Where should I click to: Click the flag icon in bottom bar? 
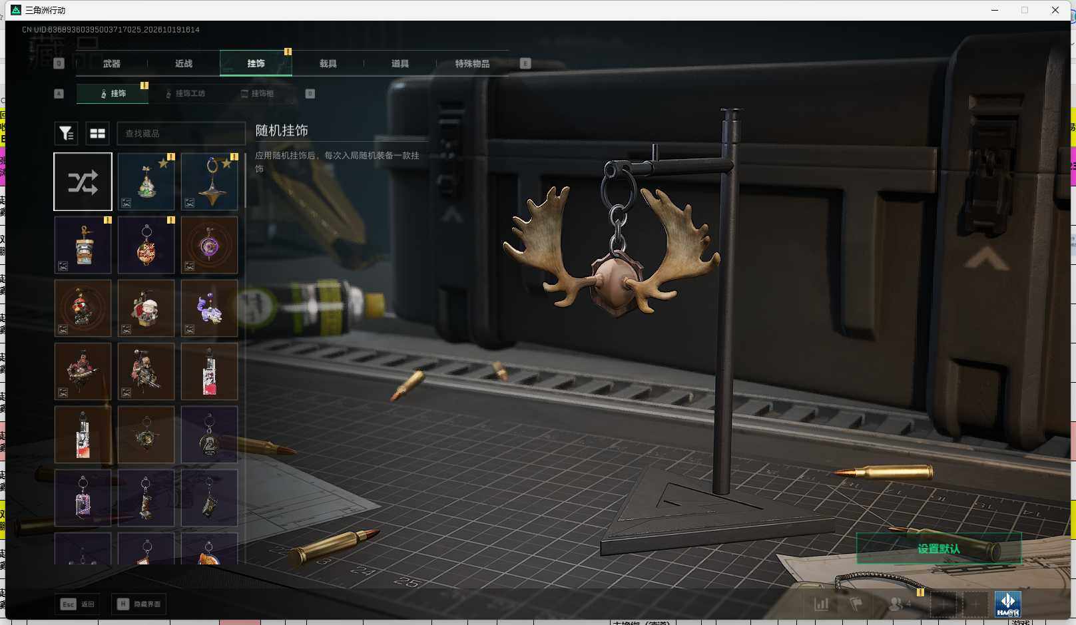click(856, 604)
